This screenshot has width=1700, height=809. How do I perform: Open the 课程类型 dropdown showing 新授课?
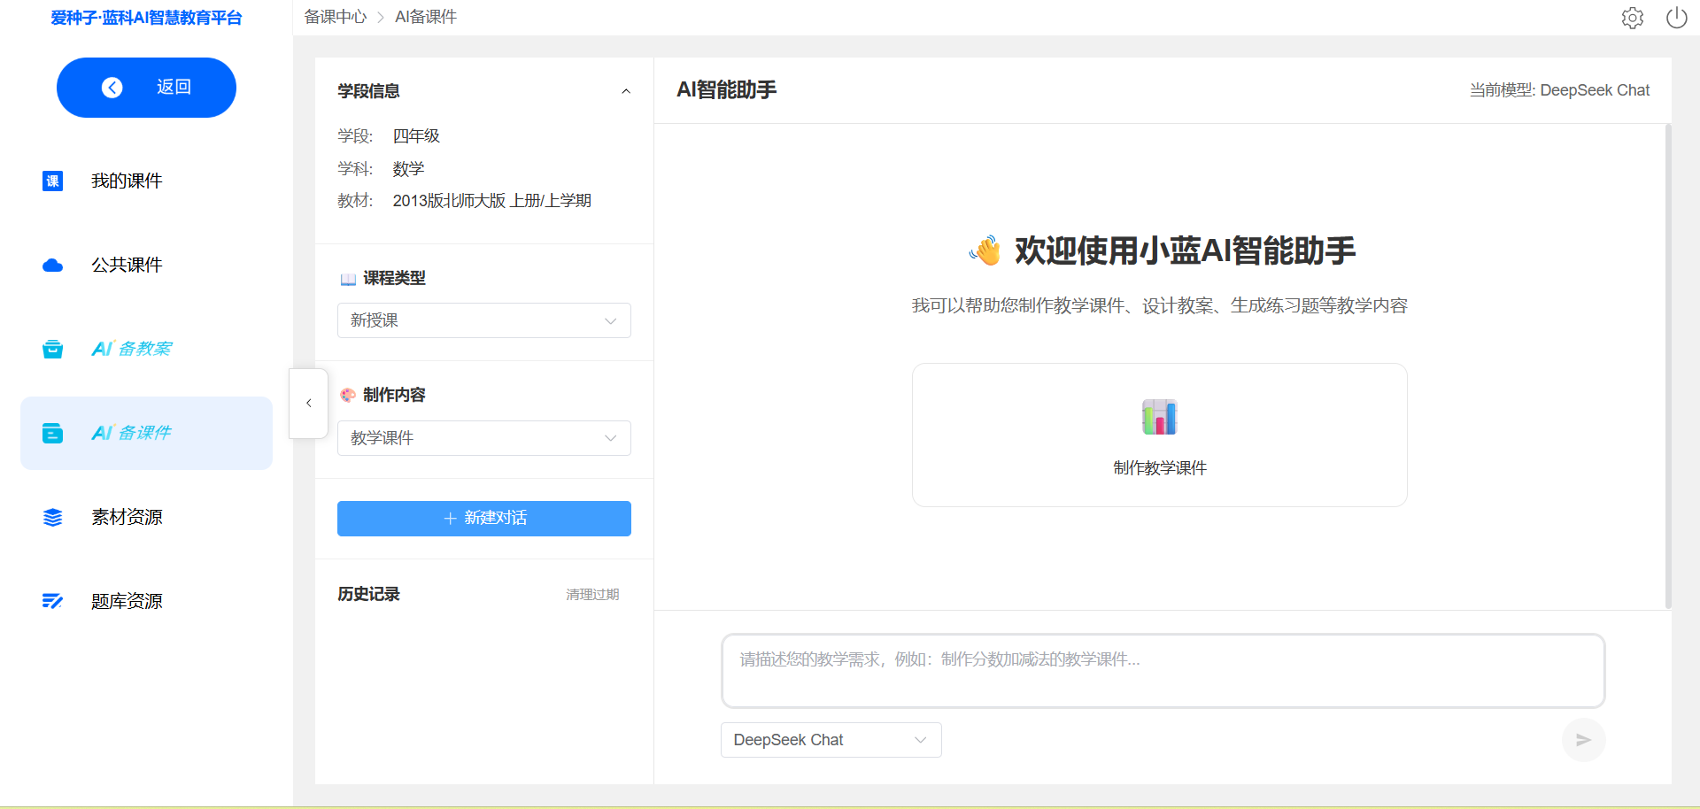(x=483, y=320)
